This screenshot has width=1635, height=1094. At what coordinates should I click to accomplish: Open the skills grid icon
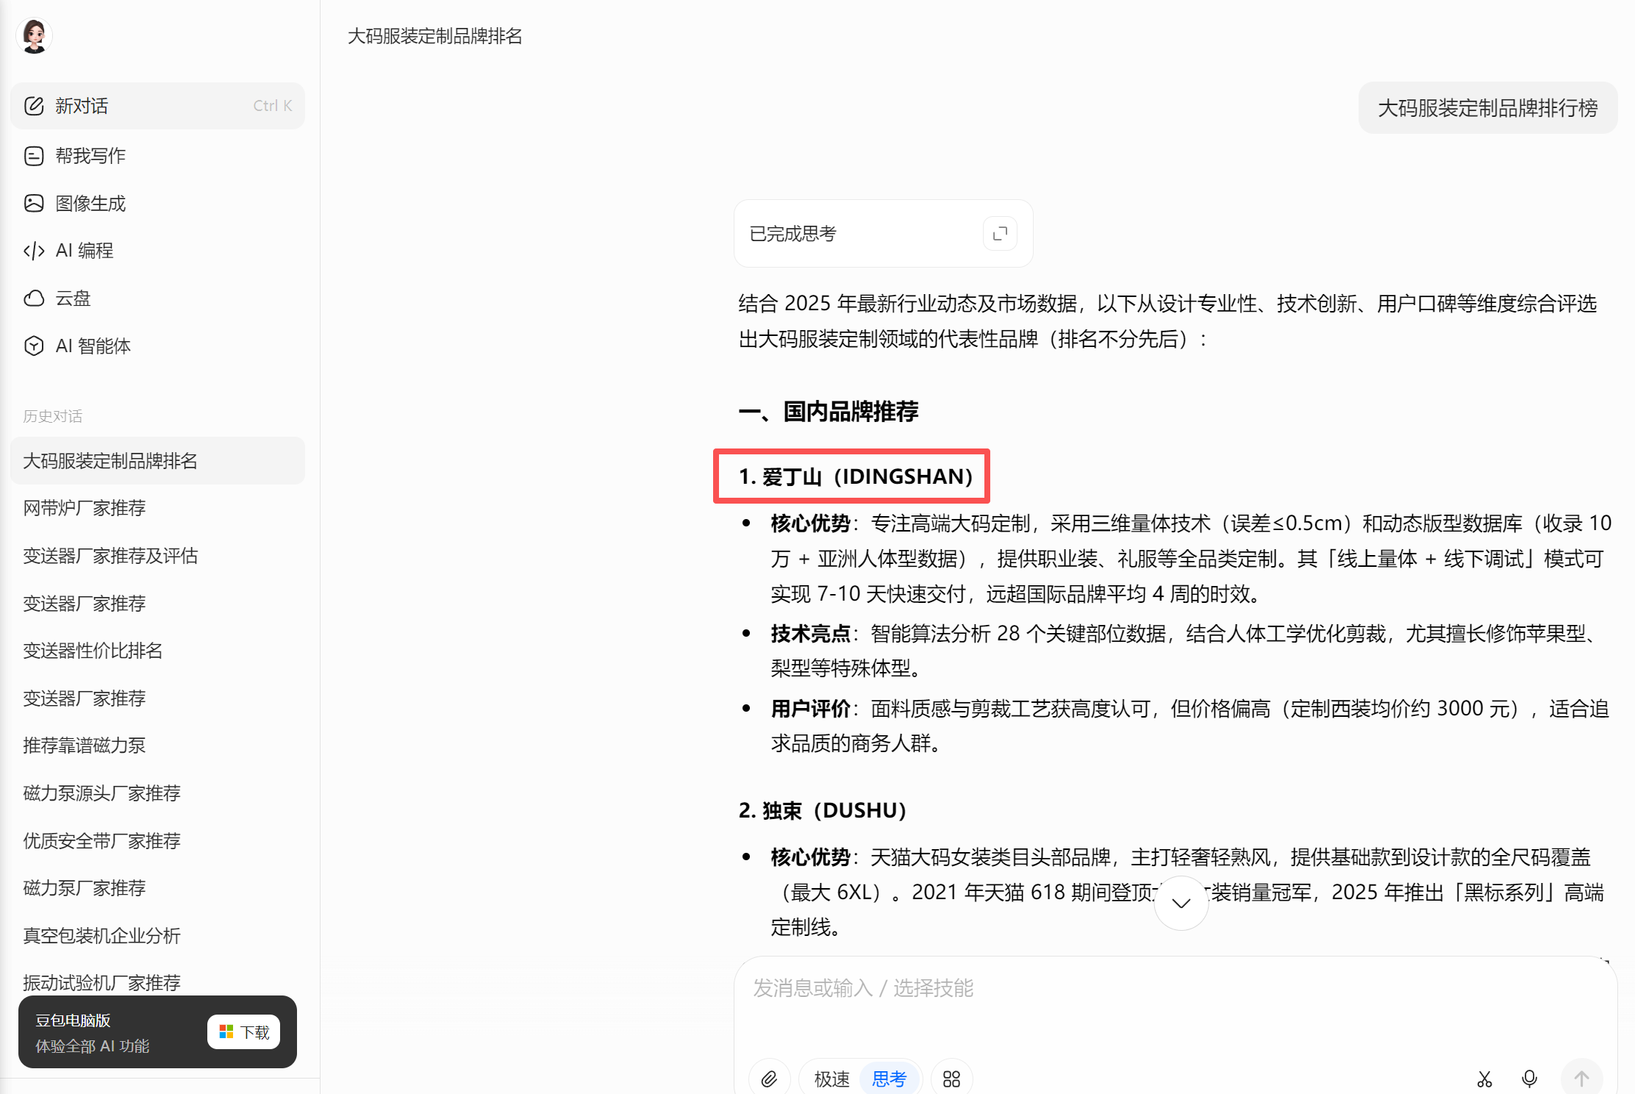tap(951, 1079)
